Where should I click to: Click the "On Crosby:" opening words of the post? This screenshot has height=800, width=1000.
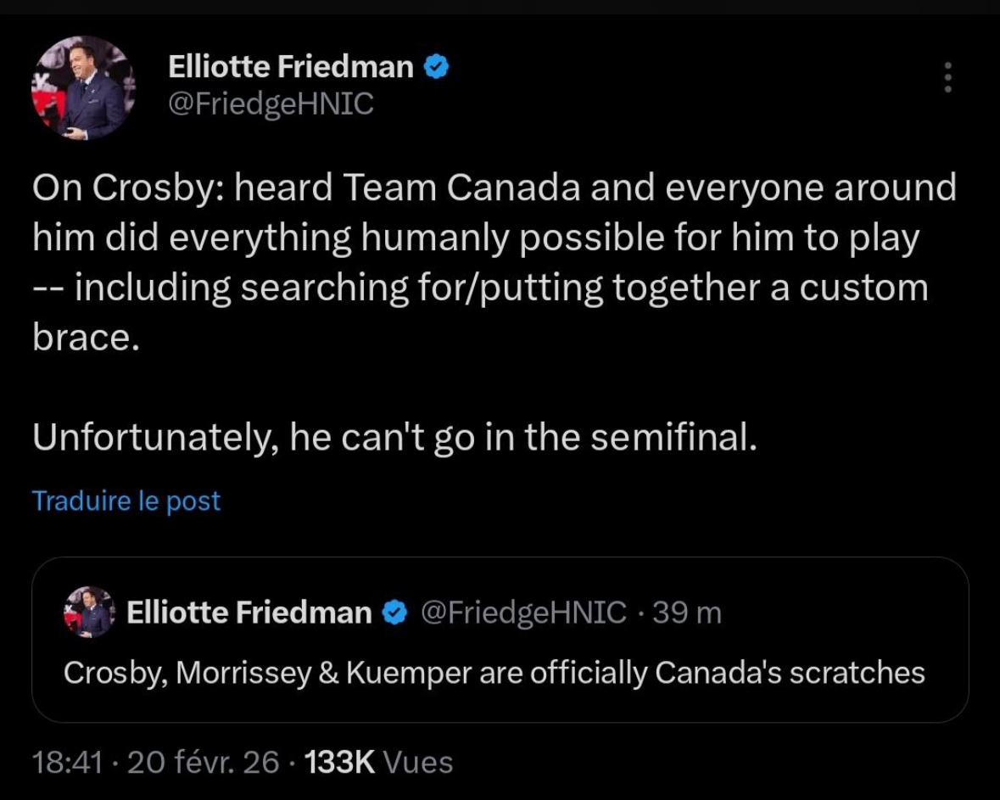tap(126, 187)
